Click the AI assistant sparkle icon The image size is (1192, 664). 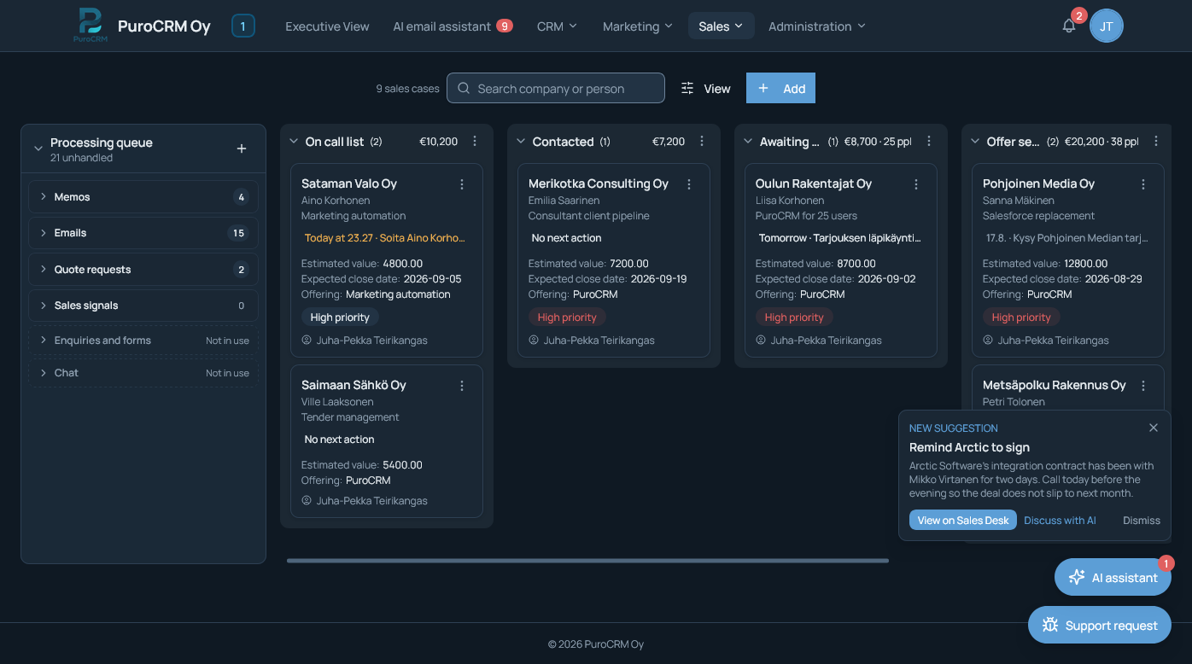[x=1077, y=578]
